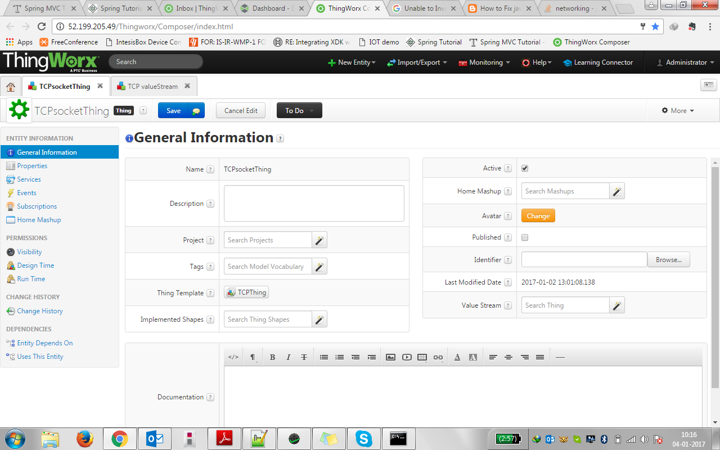720x450 pixels.
Task: Insert a hyperlink in Documentation editor
Action: click(438, 357)
